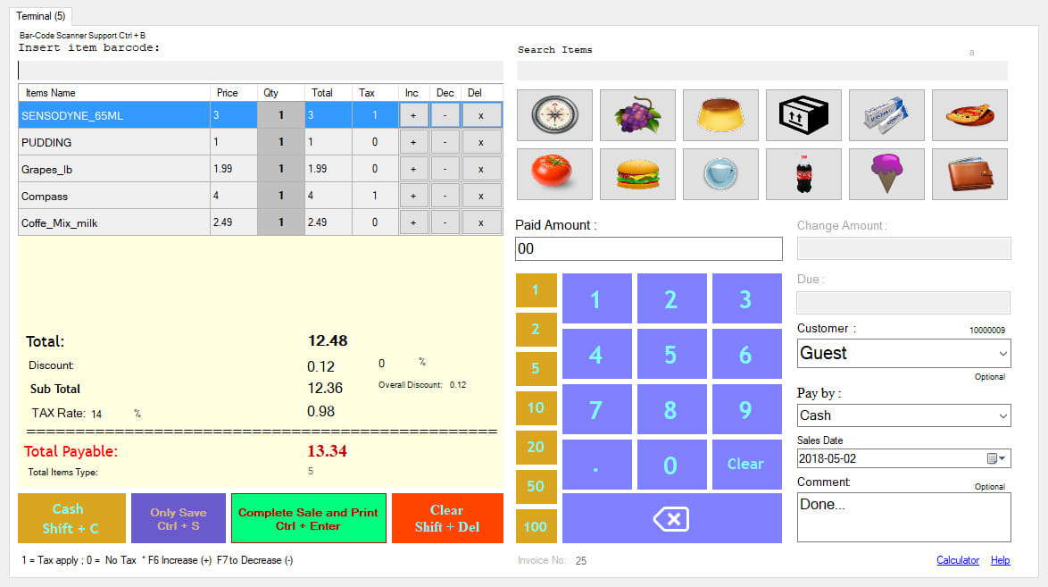Tap keypad digit 8
1048x587 pixels.
tap(671, 409)
